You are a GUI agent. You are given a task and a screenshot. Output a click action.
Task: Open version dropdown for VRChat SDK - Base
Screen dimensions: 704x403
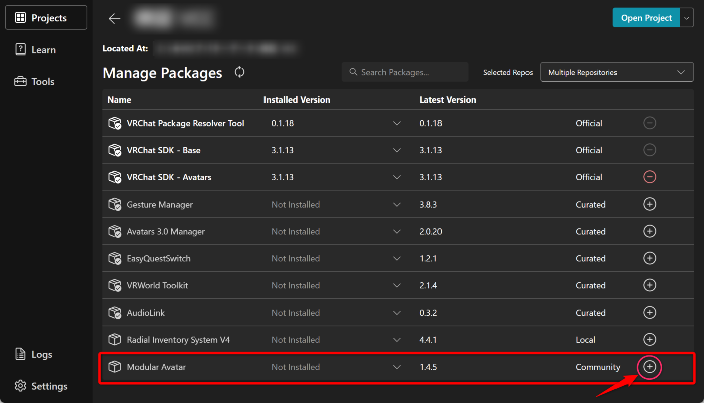(397, 150)
